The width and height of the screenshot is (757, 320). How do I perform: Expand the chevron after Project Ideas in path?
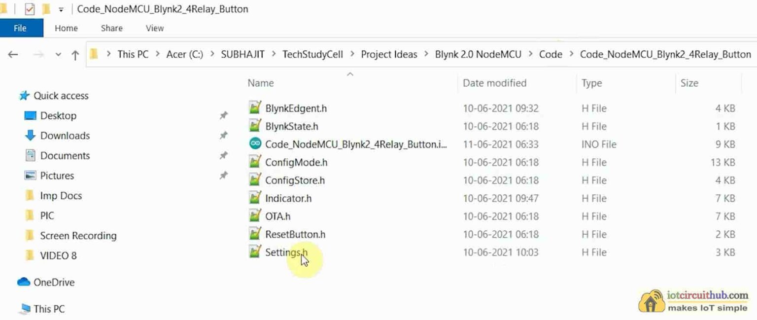coord(426,55)
